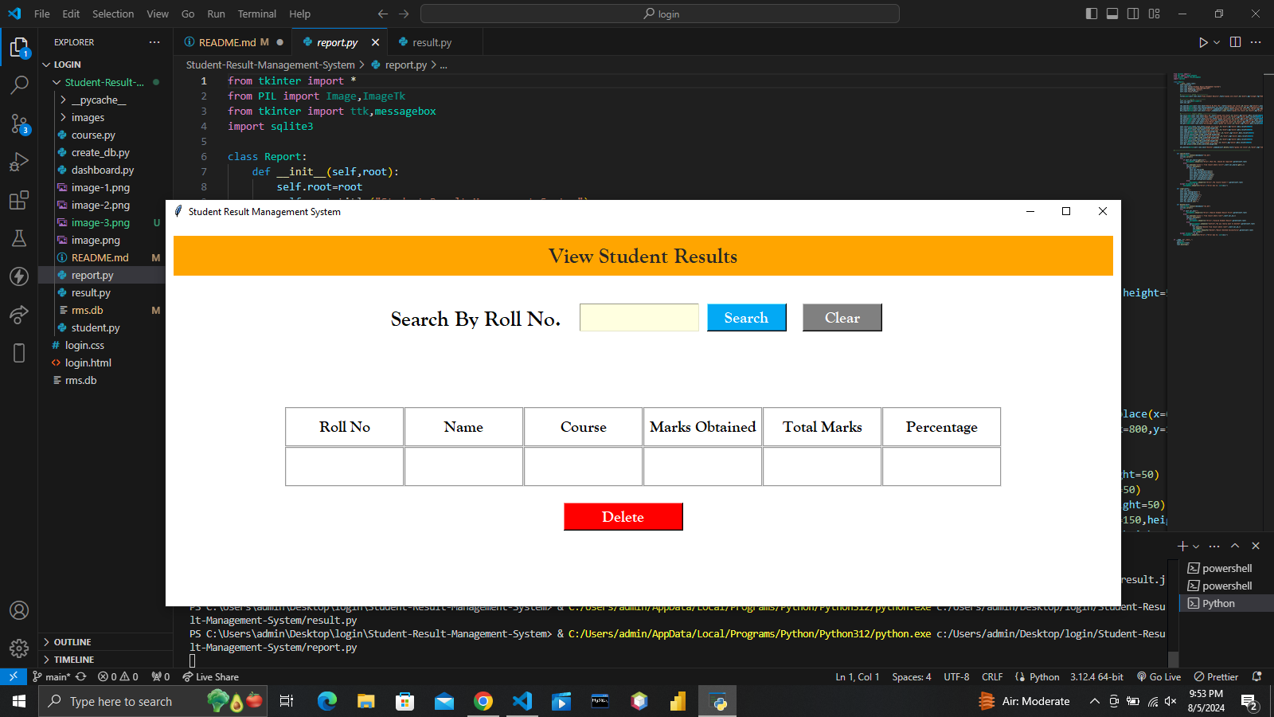The height and width of the screenshot is (717, 1274).
Task: Open the device phone icon in activity bar
Action: pos(19,353)
